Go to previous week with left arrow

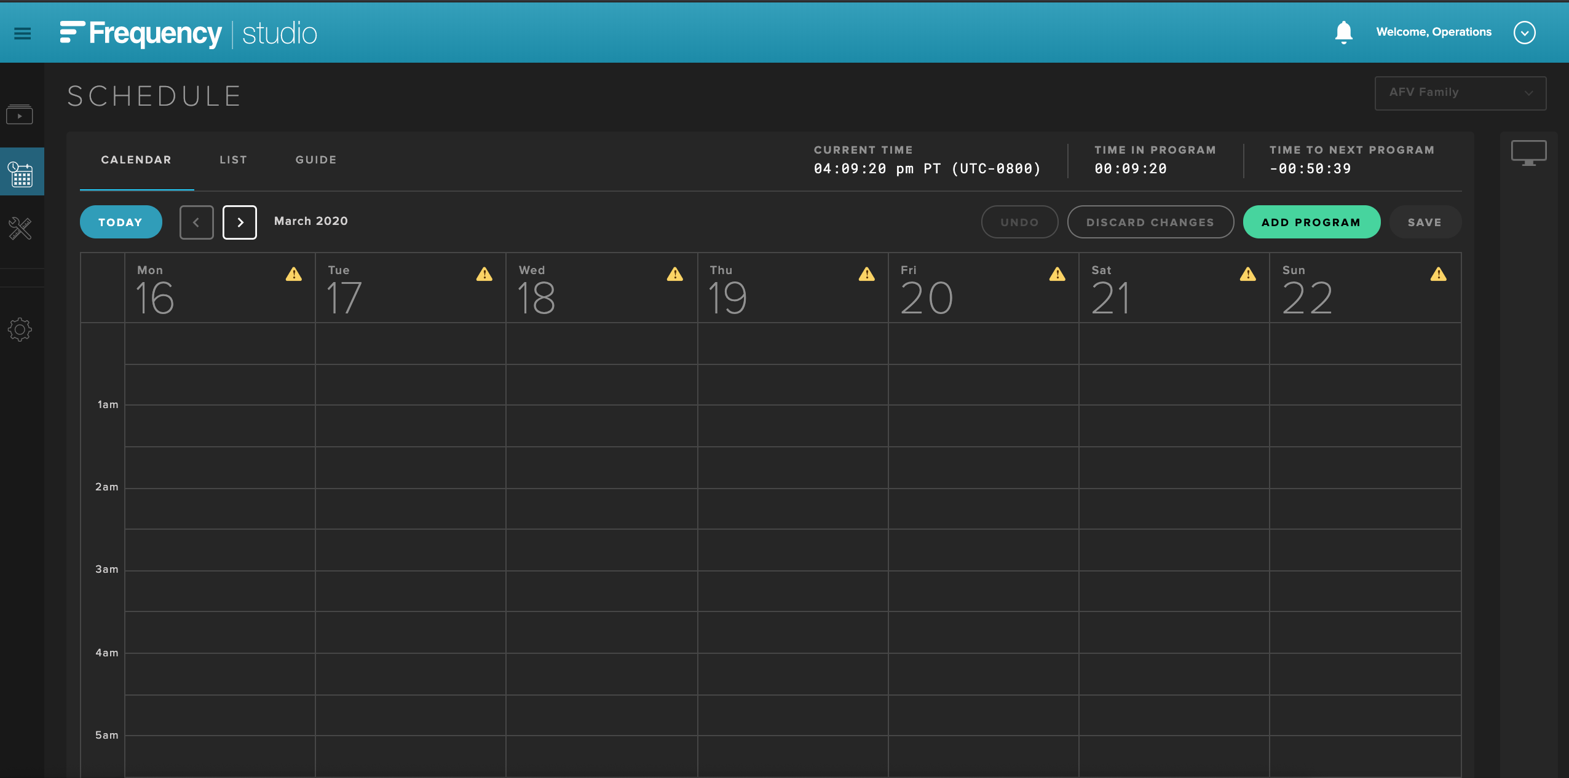[x=197, y=222]
